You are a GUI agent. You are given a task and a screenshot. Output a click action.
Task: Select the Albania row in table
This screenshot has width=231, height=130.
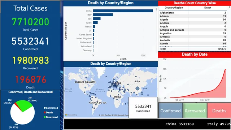click(x=193, y=16)
